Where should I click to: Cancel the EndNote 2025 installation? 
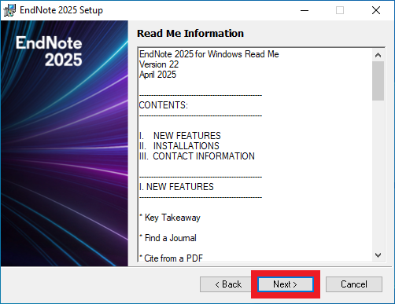click(x=354, y=284)
